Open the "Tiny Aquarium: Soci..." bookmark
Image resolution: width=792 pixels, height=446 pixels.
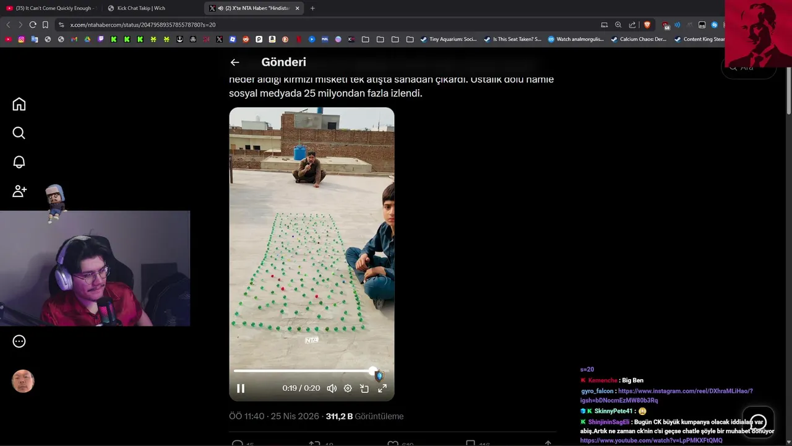click(449, 39)
